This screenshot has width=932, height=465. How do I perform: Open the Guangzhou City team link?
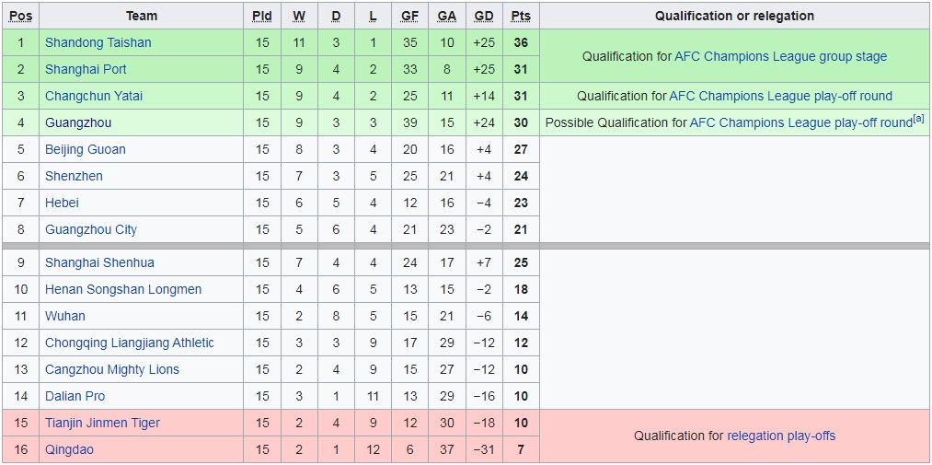coord(91,229)
